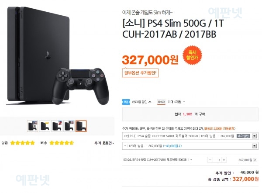
Task: Click the 일부옵션 추가할인 label
Action: [140, 73]
